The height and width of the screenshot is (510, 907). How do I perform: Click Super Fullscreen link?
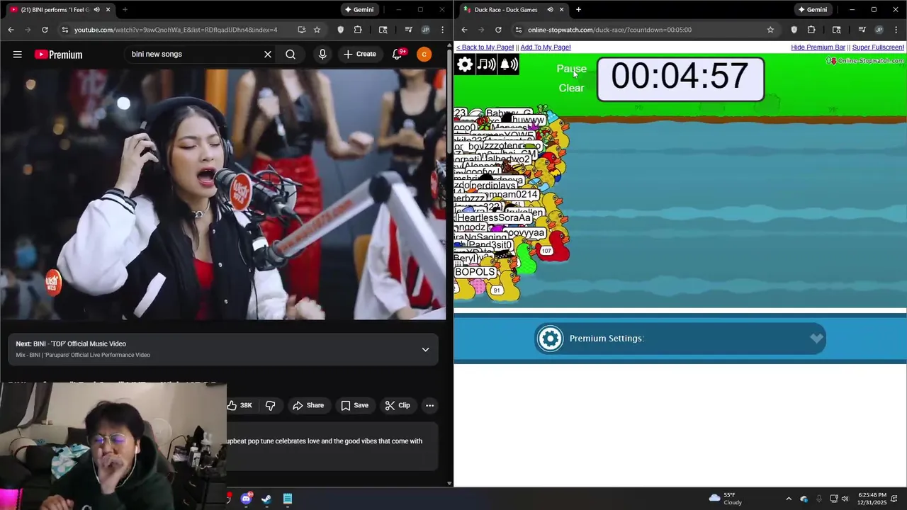(878, 47)
